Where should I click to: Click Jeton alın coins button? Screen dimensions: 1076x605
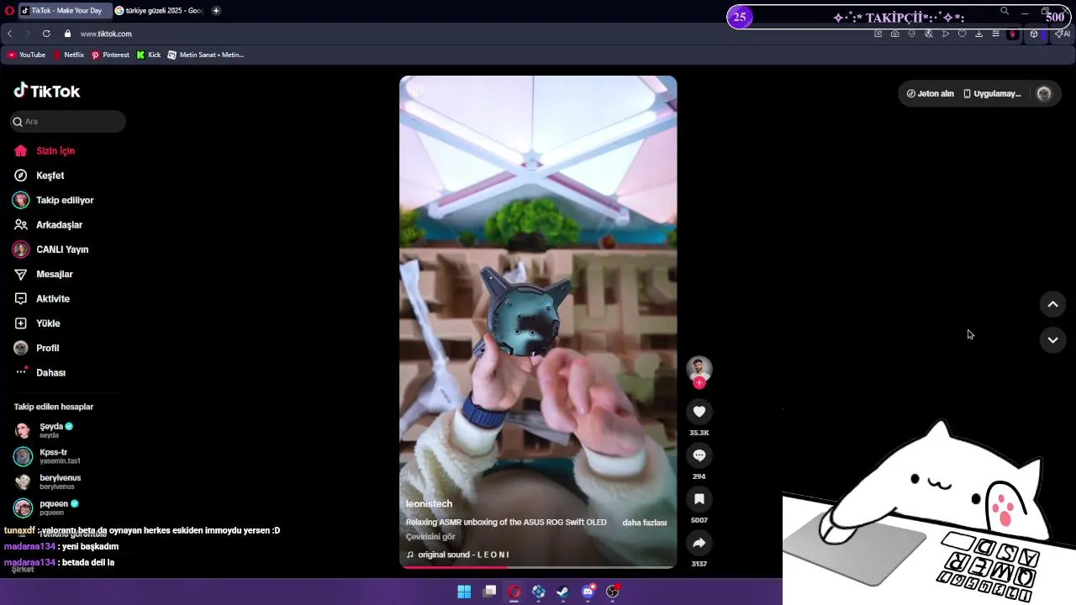930,93
